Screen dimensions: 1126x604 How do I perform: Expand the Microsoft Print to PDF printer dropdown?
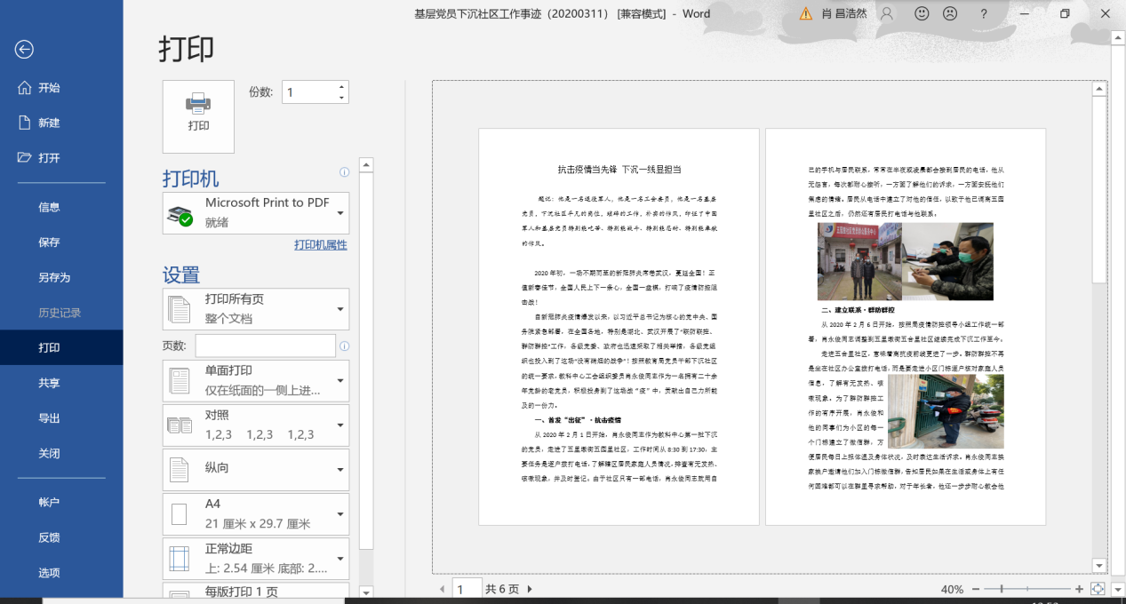339,213
